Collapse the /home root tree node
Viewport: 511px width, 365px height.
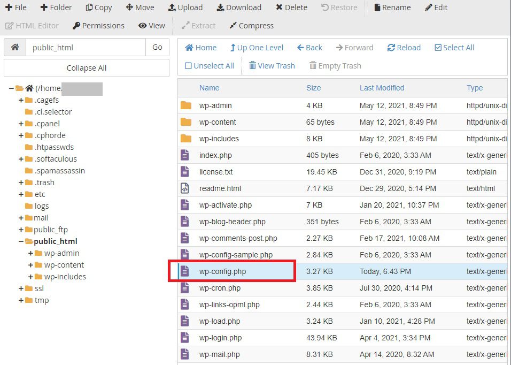(x=11, y=88)
